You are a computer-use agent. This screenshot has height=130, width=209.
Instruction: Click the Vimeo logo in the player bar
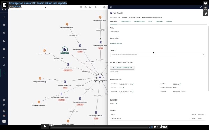point(163,127)
